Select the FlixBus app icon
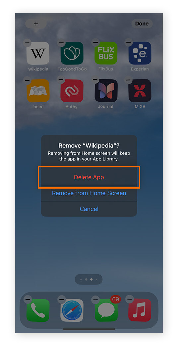The width and height of the screenshot is (178, 346). pyautogui.click(x=106, y=53)
